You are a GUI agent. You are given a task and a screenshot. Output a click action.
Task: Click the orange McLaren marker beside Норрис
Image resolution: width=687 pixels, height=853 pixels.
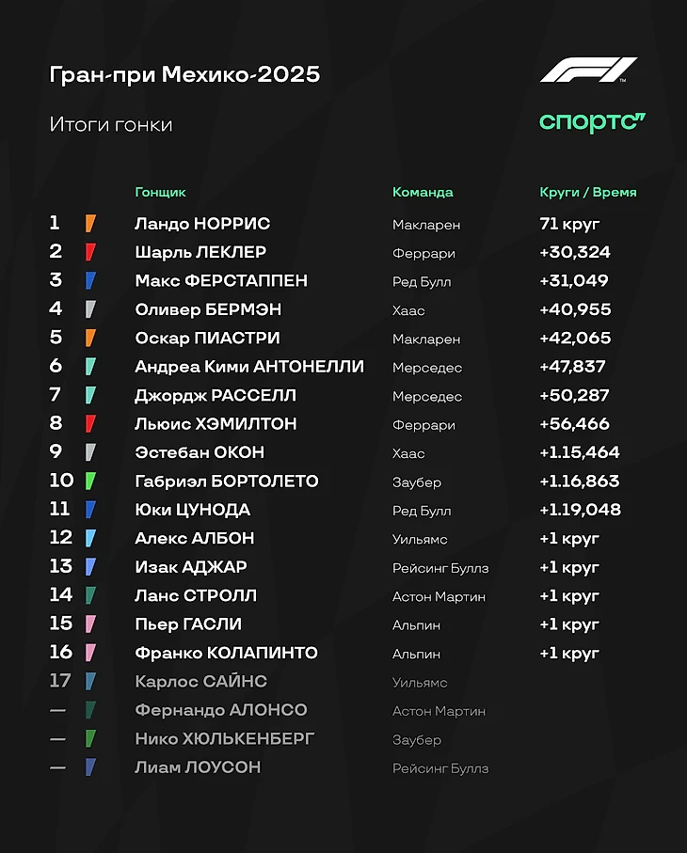pyautogui.click(x=90, y=224)
